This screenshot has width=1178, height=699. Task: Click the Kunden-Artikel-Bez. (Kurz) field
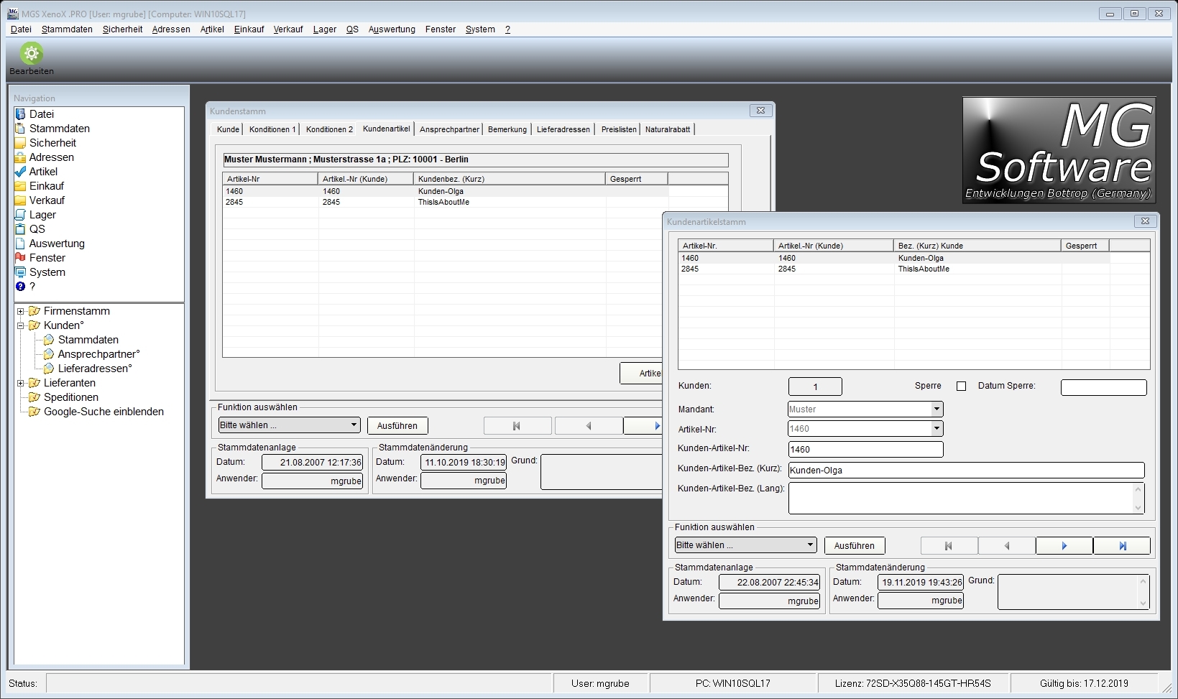click(966, 471)
